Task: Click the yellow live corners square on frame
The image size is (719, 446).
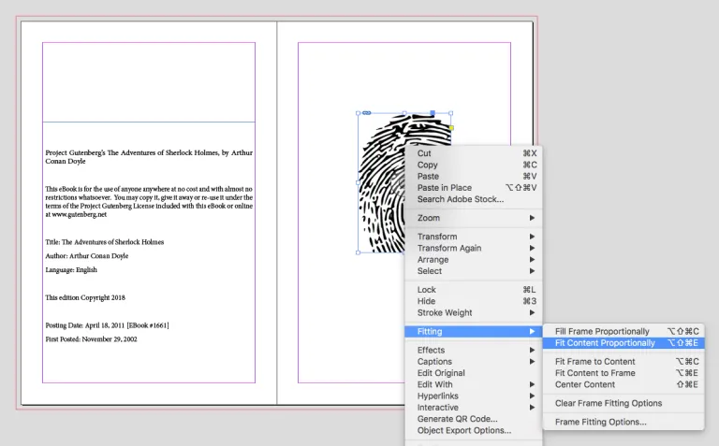Action: [451, 128]
